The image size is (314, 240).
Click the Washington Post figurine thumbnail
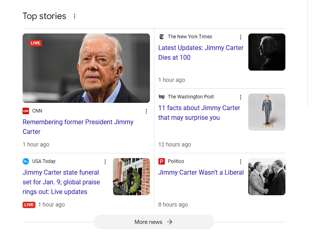(x=266, y=112)
